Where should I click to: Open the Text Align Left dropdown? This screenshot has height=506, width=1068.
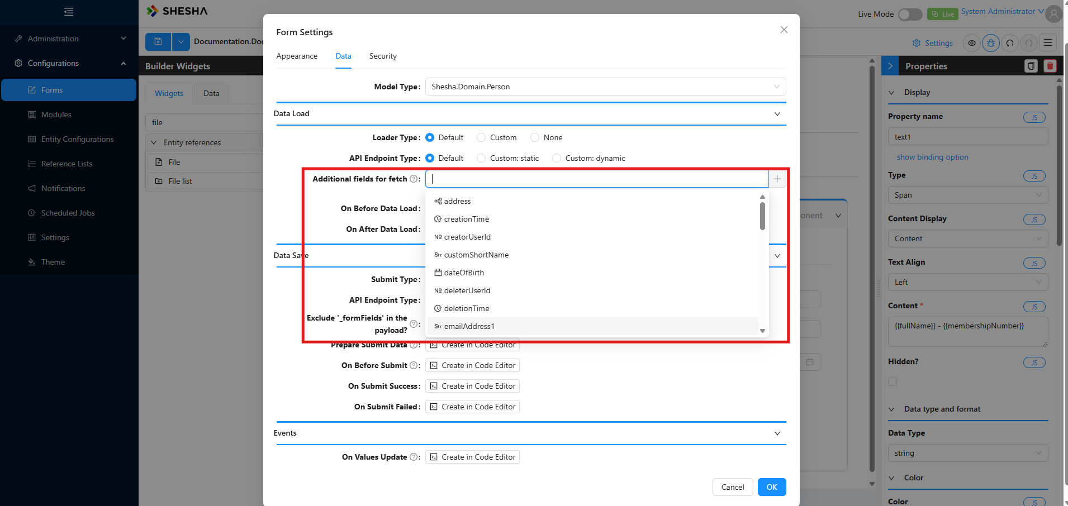(967, 282)
